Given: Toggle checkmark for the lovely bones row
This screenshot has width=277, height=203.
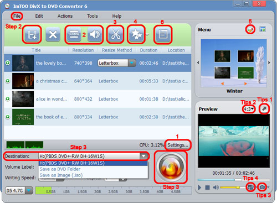Looking at the screenshot, I should click(8, 63).
